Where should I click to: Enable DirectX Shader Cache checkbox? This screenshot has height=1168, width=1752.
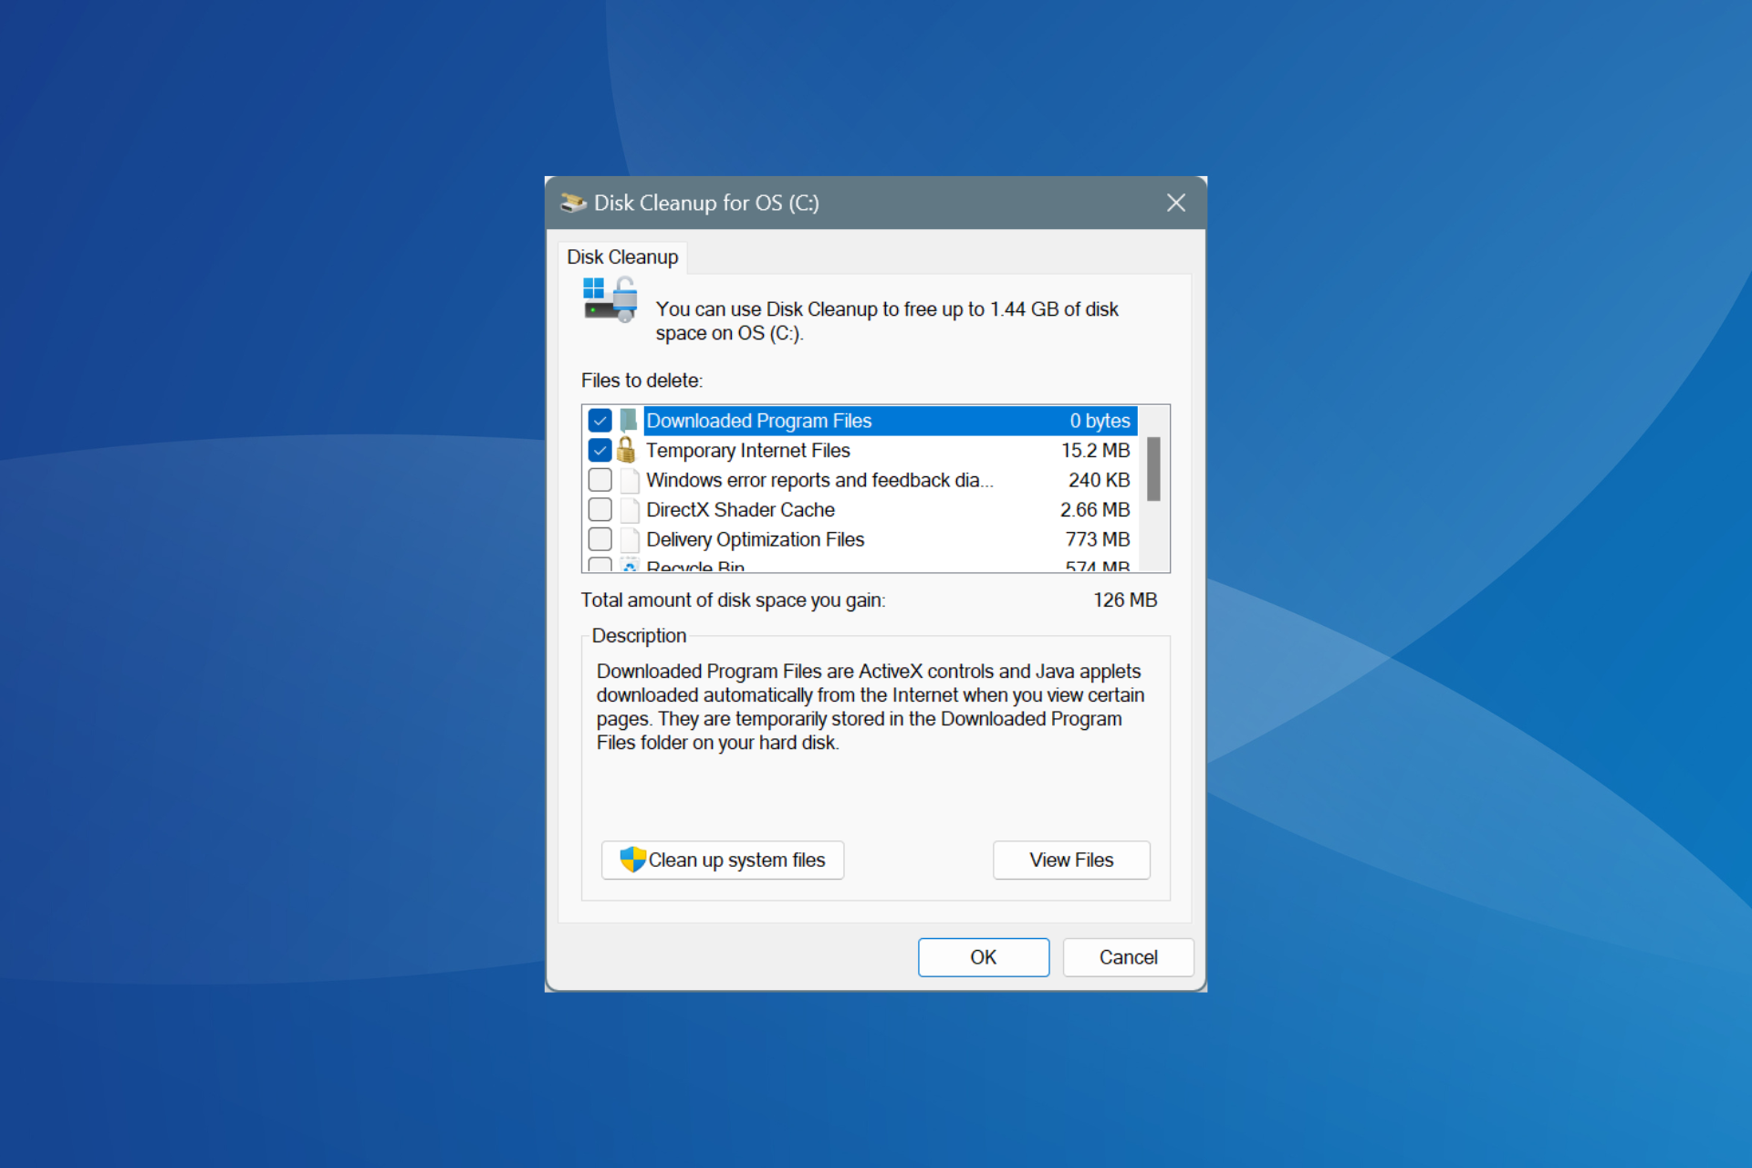600,509
